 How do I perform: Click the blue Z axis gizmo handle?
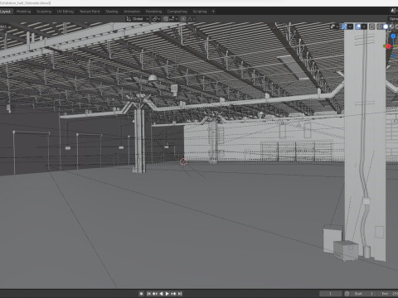pyautogui.click(x=393, y=36)
